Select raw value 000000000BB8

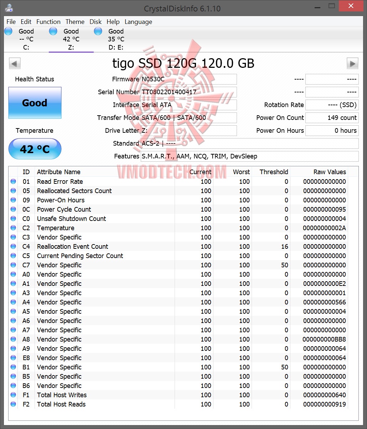tap(325, 339)
